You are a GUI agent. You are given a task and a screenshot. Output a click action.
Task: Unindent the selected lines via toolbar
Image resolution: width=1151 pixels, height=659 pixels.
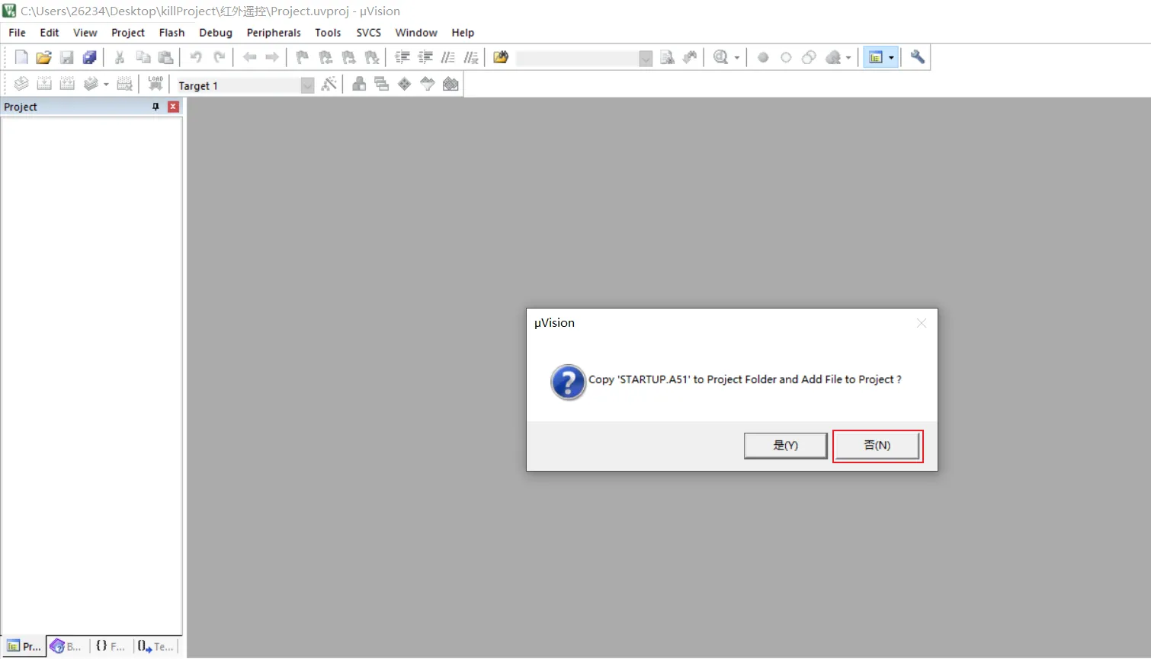pyautogui.click(x=425, y=57)
